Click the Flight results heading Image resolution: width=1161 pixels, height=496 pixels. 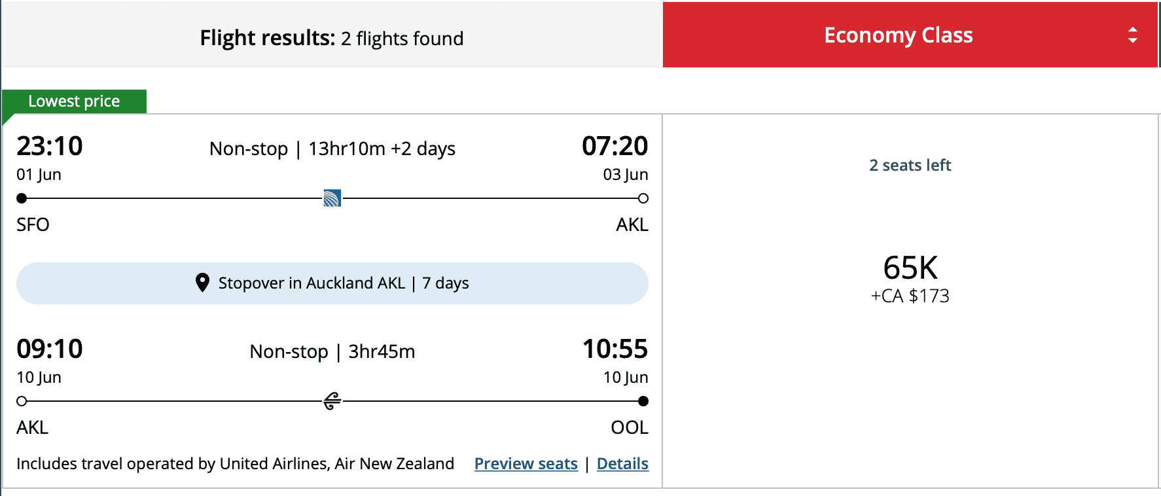(x=332, y=38)
